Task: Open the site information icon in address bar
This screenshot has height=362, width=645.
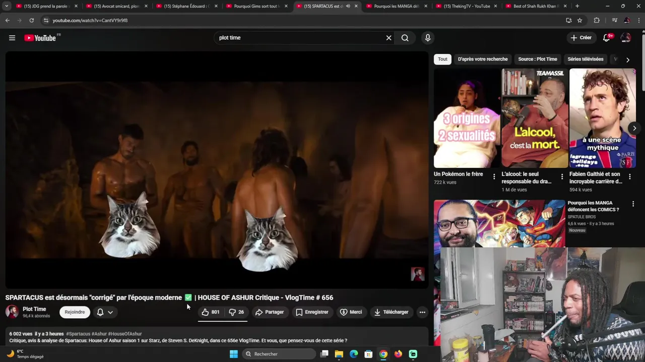Action: click(46, 20)
